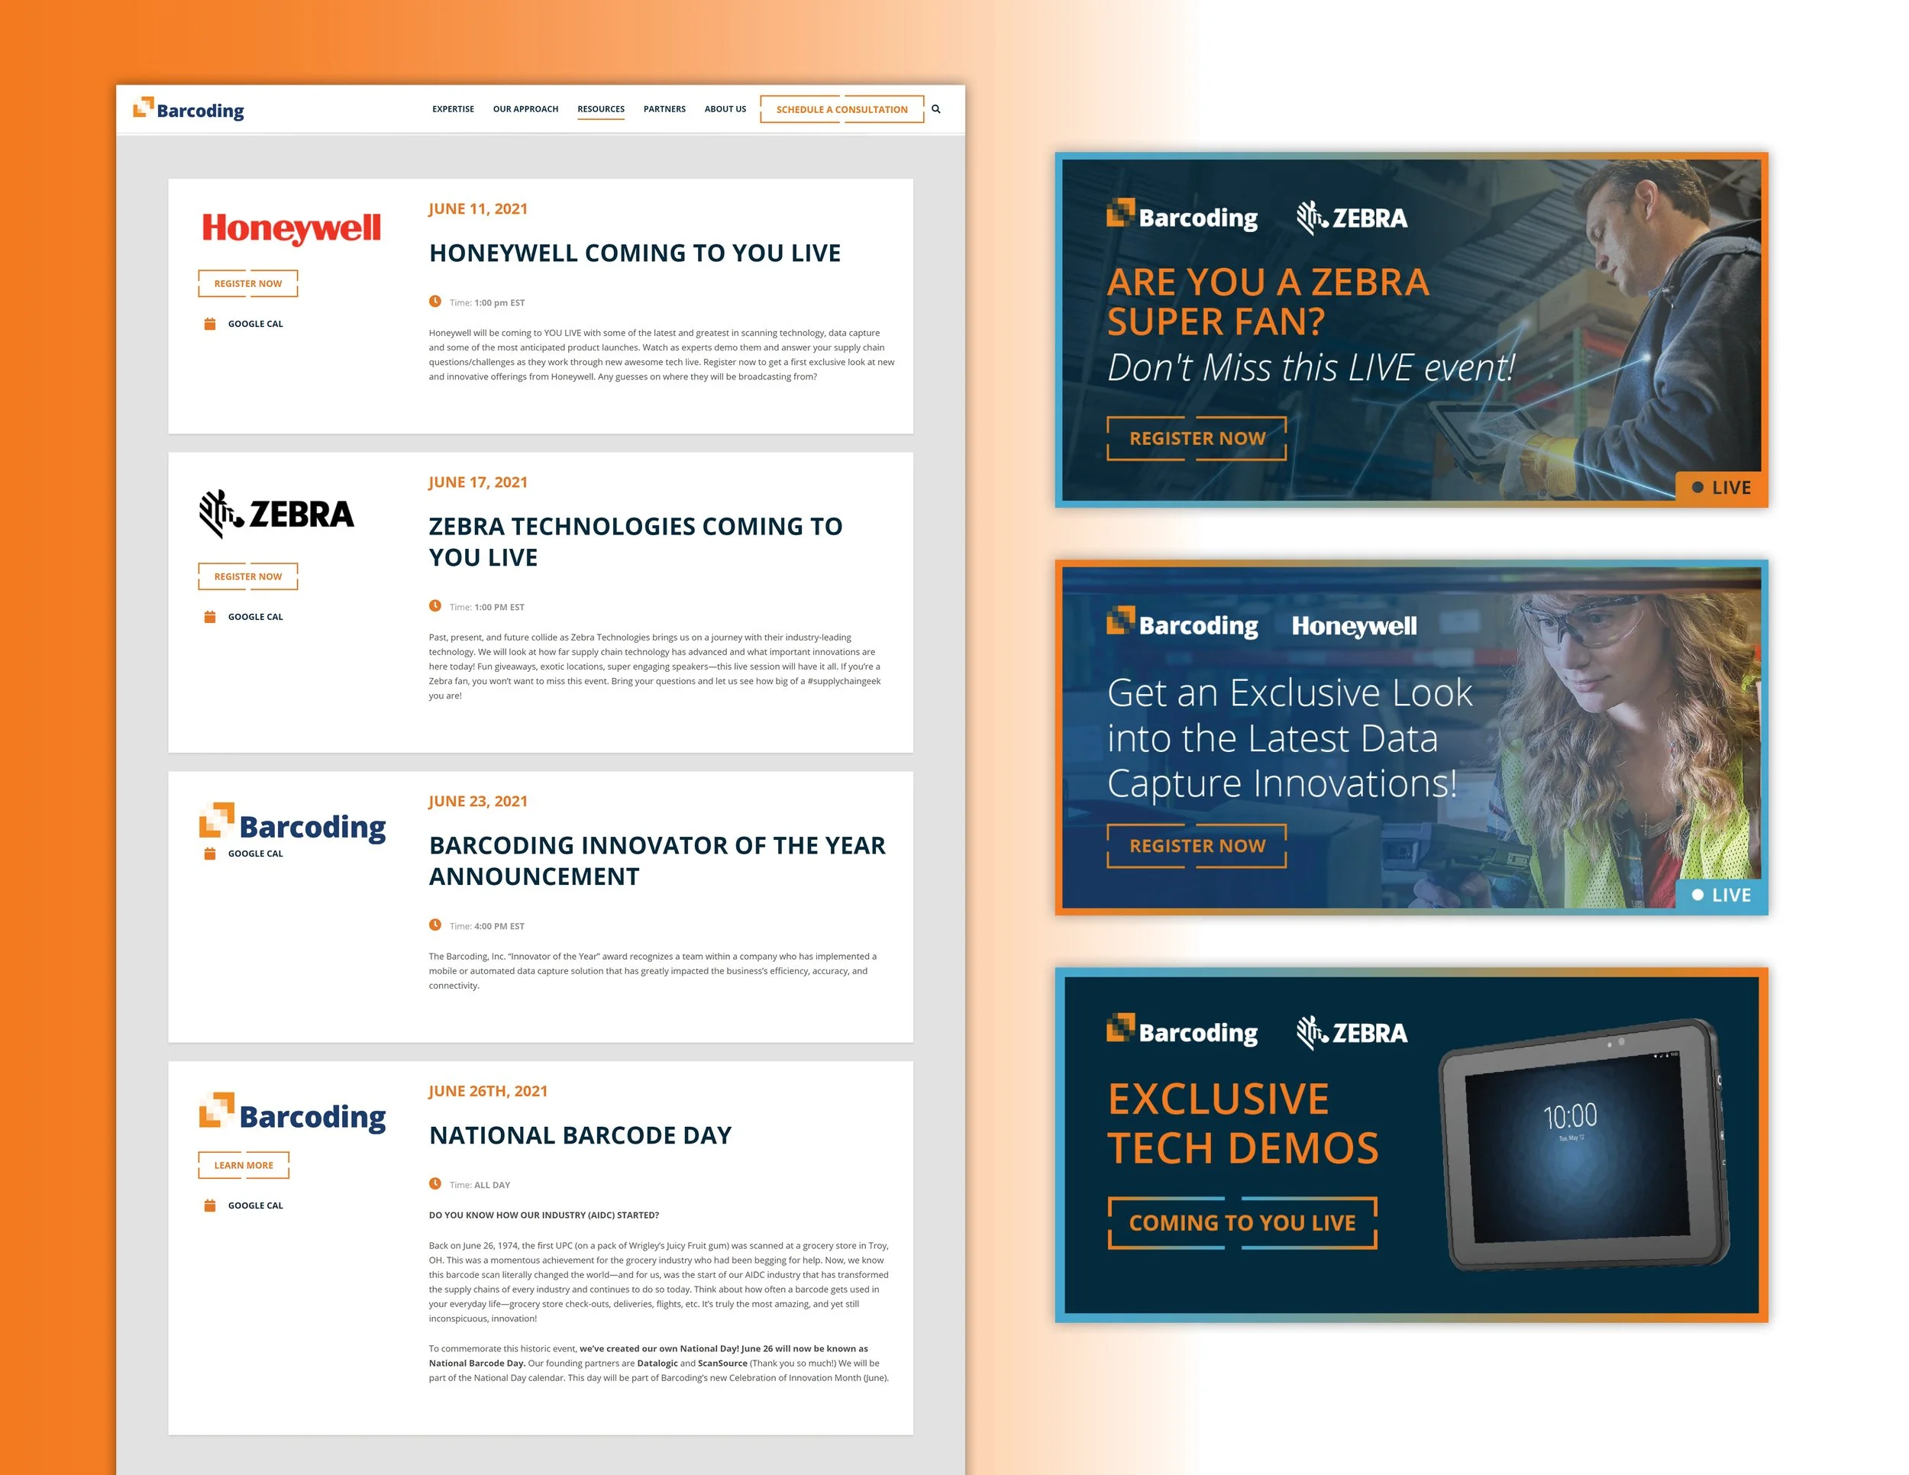This screenshot has height=1475, width=1909.
Task: Click Learn More in the National Barcode Day card
Action: 244,1166
